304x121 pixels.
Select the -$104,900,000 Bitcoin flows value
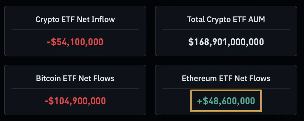75,101
